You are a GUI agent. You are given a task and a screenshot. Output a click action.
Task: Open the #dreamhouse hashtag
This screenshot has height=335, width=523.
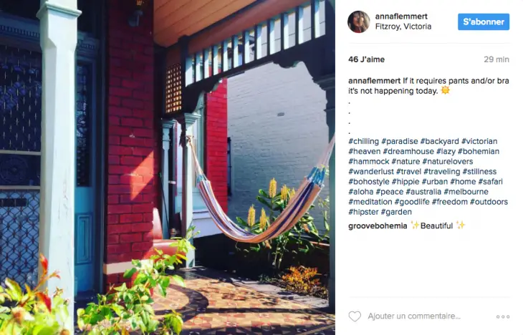408,151
